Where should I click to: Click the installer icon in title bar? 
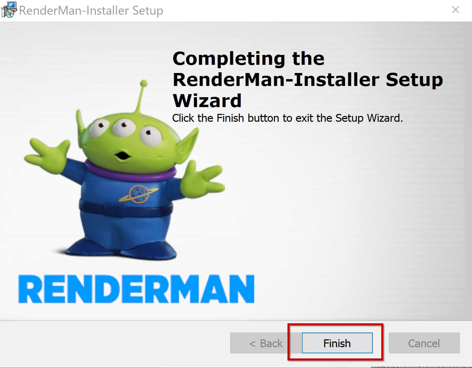pos(9,10)
